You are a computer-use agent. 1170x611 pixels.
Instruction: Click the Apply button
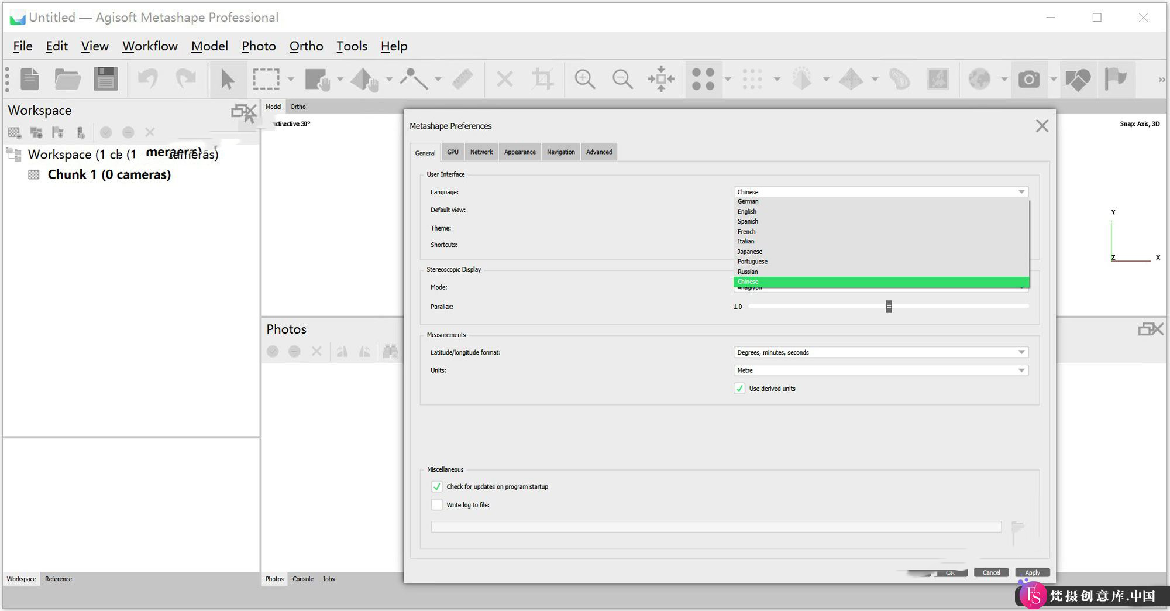point(1033,572)
